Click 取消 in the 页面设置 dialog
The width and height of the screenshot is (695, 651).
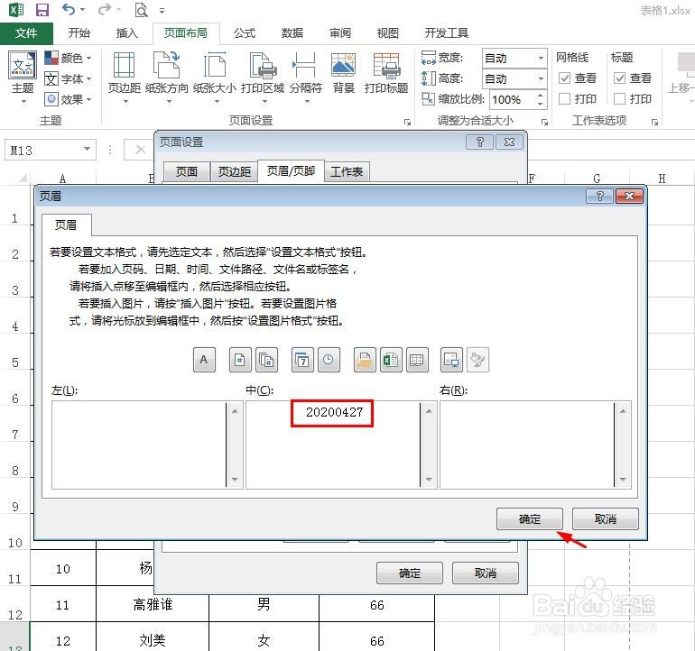click(x=486, y=573)
